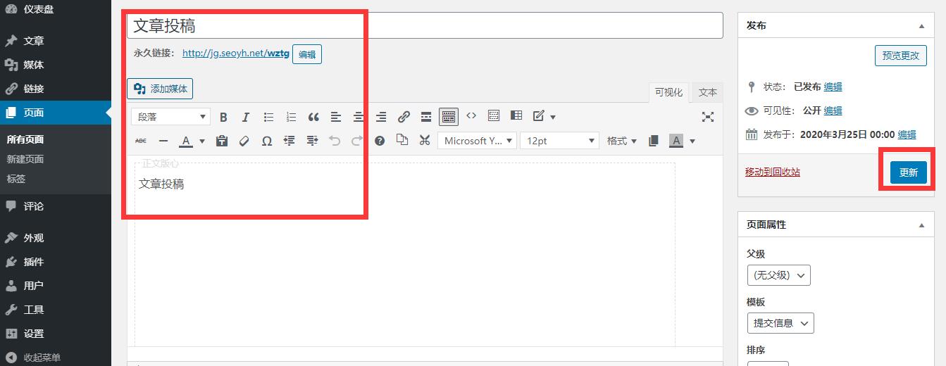Click the page title field 文章投稿

(x=425, y=25)
